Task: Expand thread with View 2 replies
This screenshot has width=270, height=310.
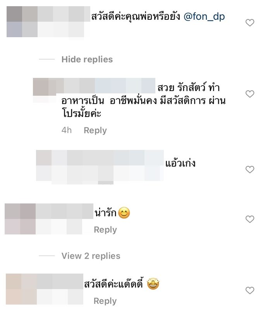Action: [x=91, y=256]
